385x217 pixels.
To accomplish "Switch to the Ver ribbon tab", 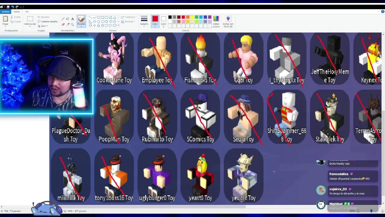I will click(x=27, y=11).
